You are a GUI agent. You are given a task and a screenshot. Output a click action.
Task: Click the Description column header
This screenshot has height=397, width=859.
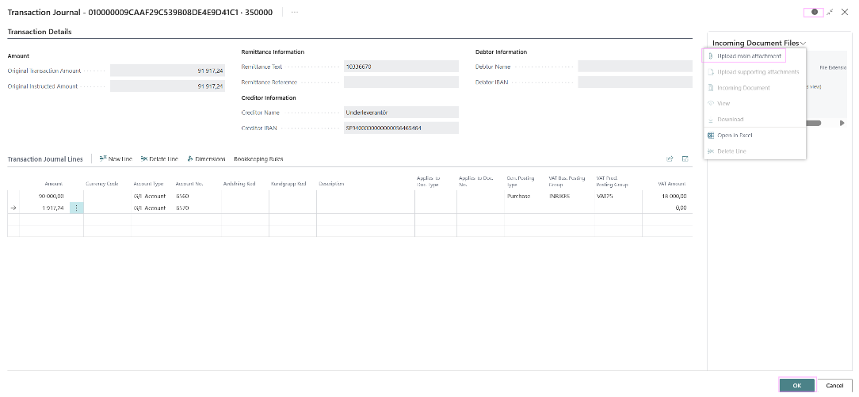coord(331,184)
